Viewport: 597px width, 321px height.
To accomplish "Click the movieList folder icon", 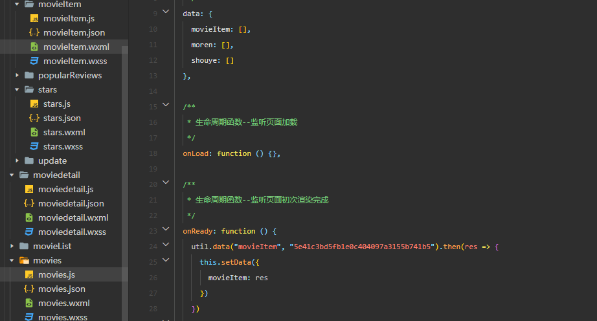I will [x=24, y=246].
